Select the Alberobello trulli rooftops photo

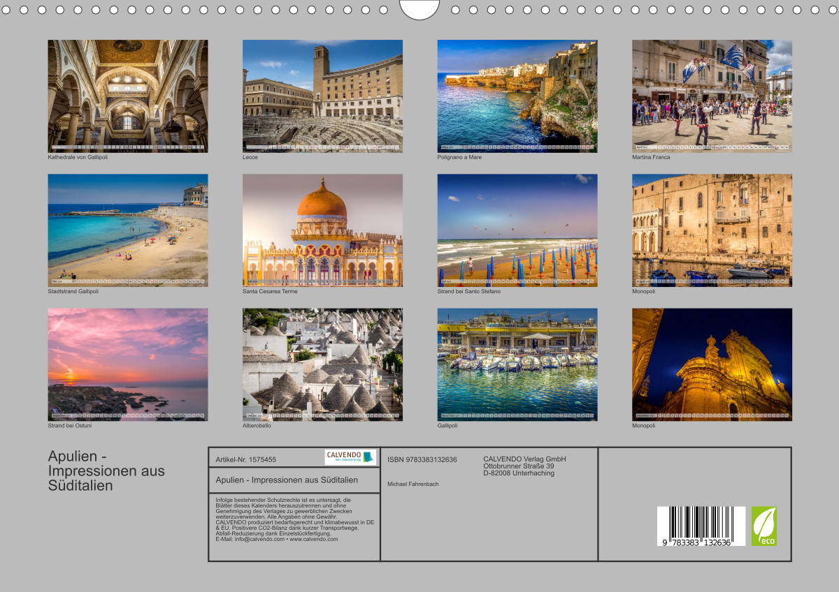coord(322,364)
